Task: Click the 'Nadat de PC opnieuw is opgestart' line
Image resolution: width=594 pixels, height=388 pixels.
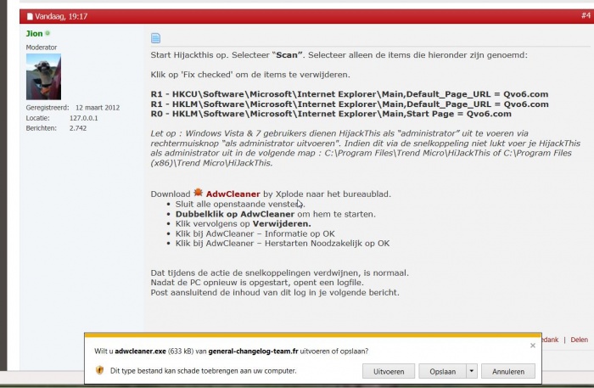Action: click(x=257, y=283)
